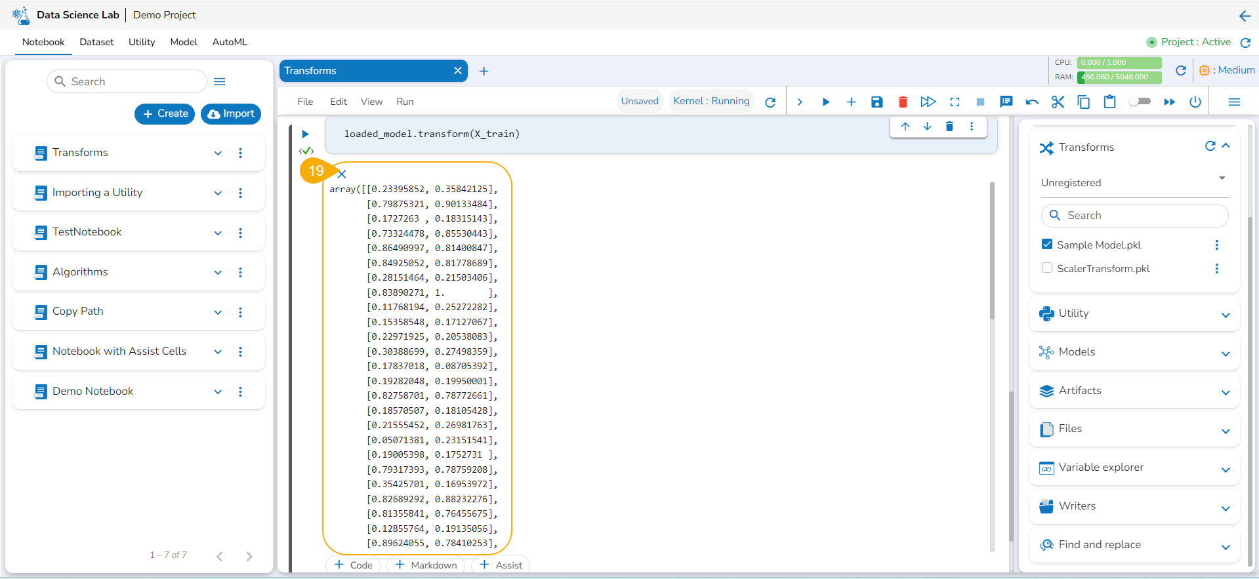The image size is (1259, 579).
Task: Click the red delete cell icon in toolbar
Action: click(x=903, y=102)
